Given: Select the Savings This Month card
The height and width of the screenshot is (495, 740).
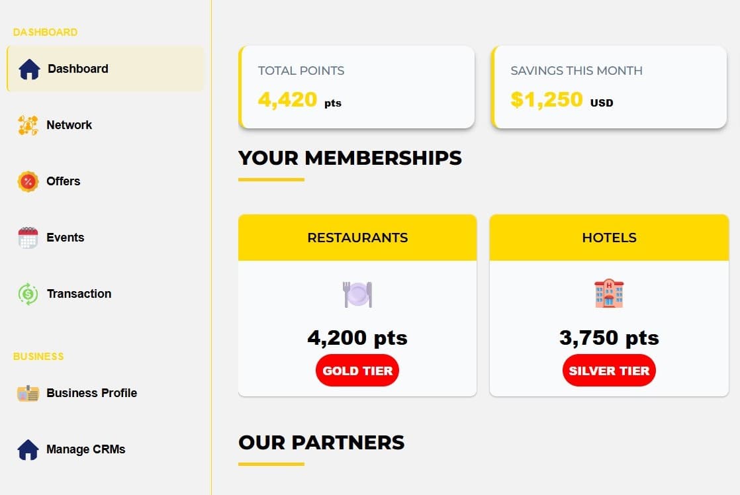Looking at the screenshot, I should (610, 87).
